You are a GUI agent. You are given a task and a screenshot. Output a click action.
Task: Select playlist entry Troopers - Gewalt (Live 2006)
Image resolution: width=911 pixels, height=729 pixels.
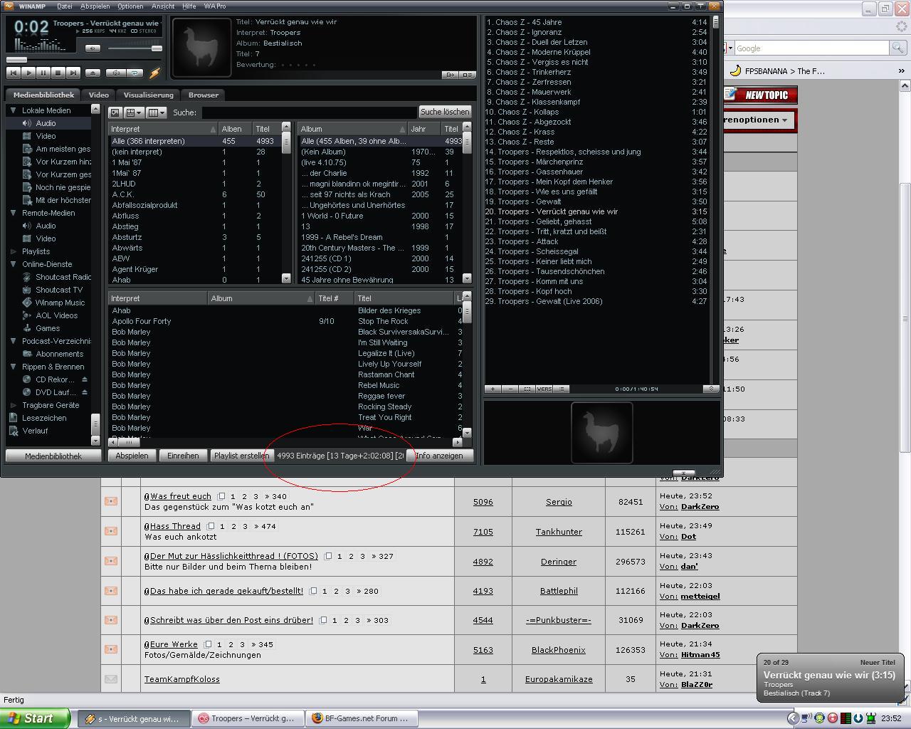click(x=596, y=301)
